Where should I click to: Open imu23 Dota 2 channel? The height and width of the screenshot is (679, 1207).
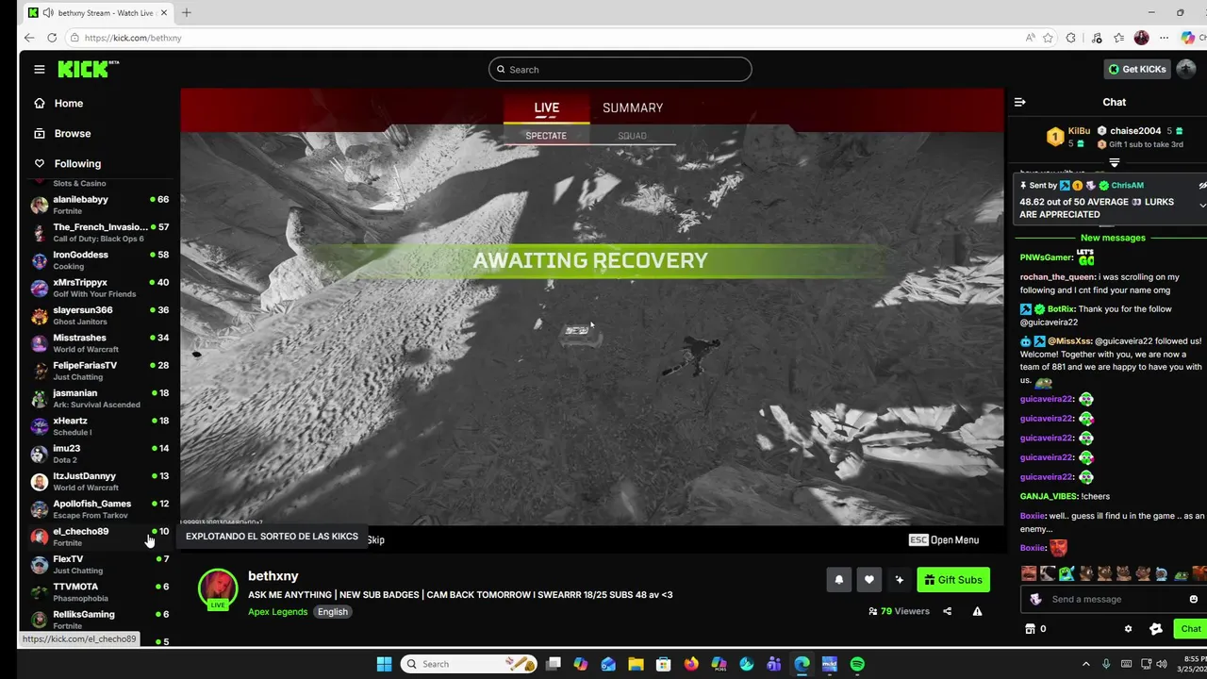99,454
